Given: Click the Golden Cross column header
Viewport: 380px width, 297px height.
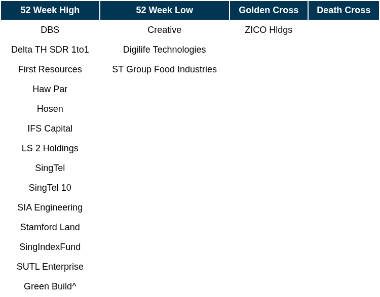Looking at the screenshot, I should click(x=269, y=10).
